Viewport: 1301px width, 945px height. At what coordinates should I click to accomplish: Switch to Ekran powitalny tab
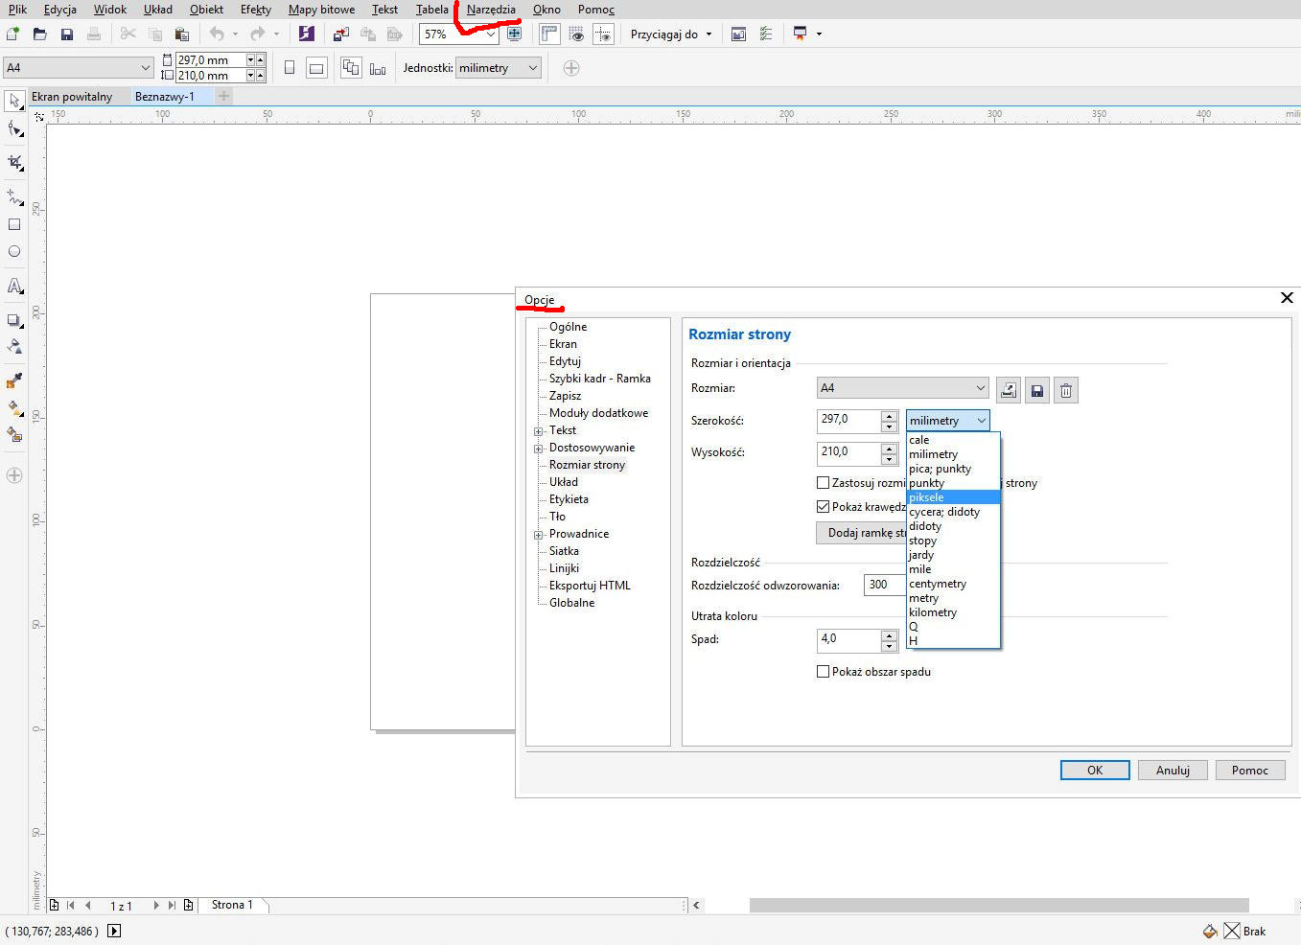point(72,97)
